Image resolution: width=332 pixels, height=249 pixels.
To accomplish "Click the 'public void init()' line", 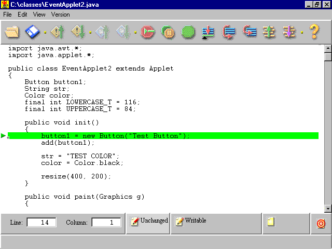I will (62, 122).
